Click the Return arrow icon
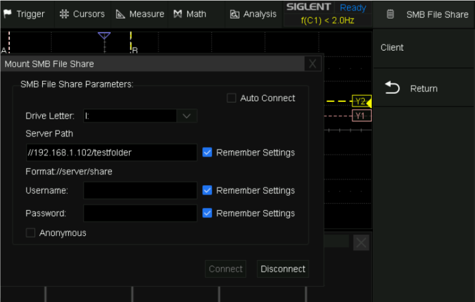Viewport: 475px width, 302px height. 392,88
